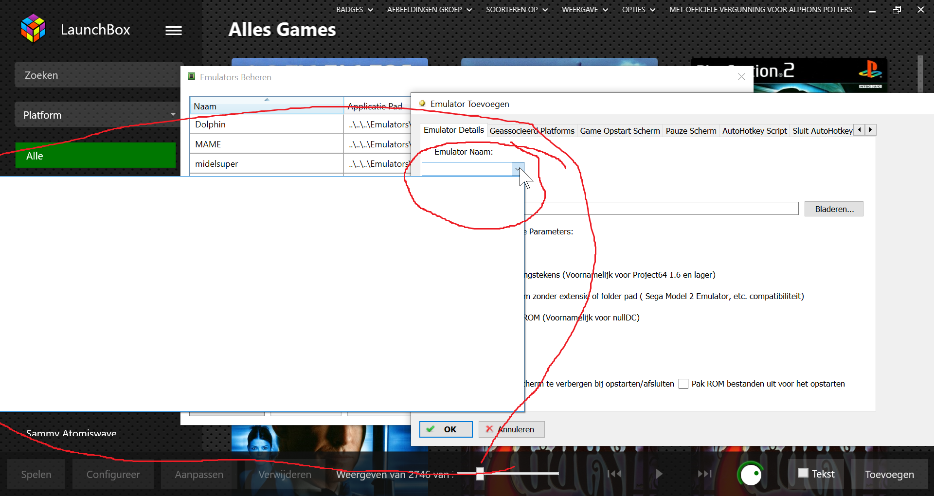Viewport: 934px width, 496px height.
Task: Open the BADGES dropdown menu
Action: pyautogui.click(x=355, y=10)
